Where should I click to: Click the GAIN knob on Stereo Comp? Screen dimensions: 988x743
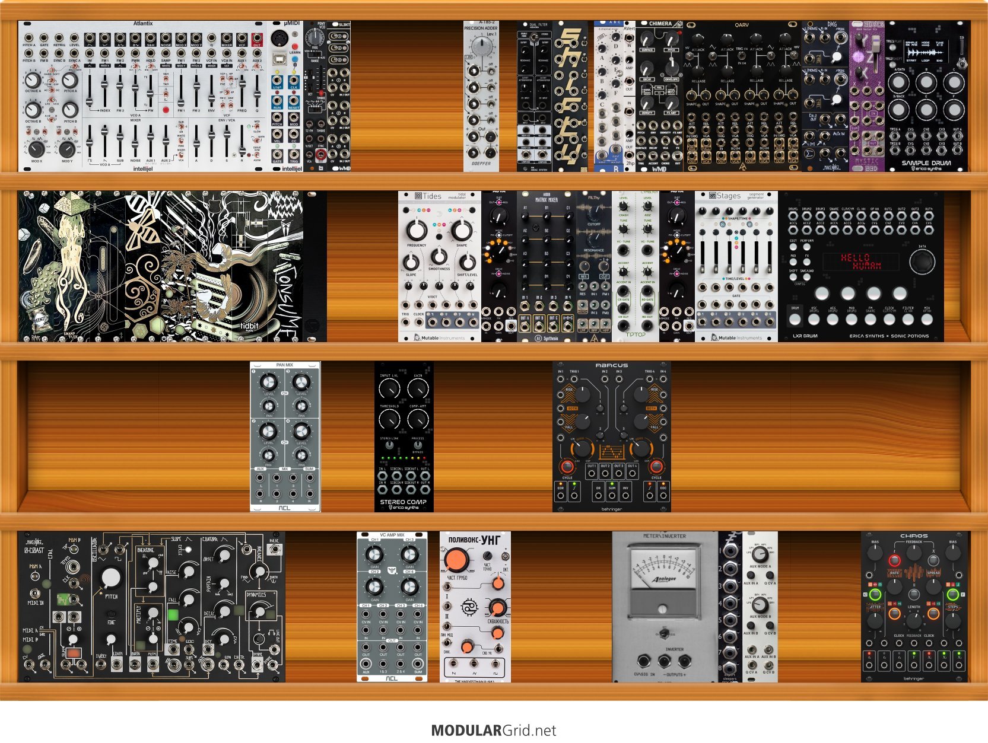pyautogui.click(x=418, y=389)
